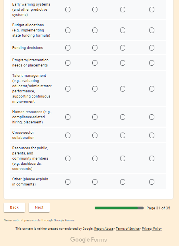
Task: Open the Terms of Service link
Action: (128, 228)
